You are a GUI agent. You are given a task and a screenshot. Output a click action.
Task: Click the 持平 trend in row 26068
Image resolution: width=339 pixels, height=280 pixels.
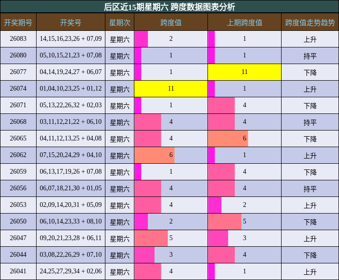pos(310,122)
